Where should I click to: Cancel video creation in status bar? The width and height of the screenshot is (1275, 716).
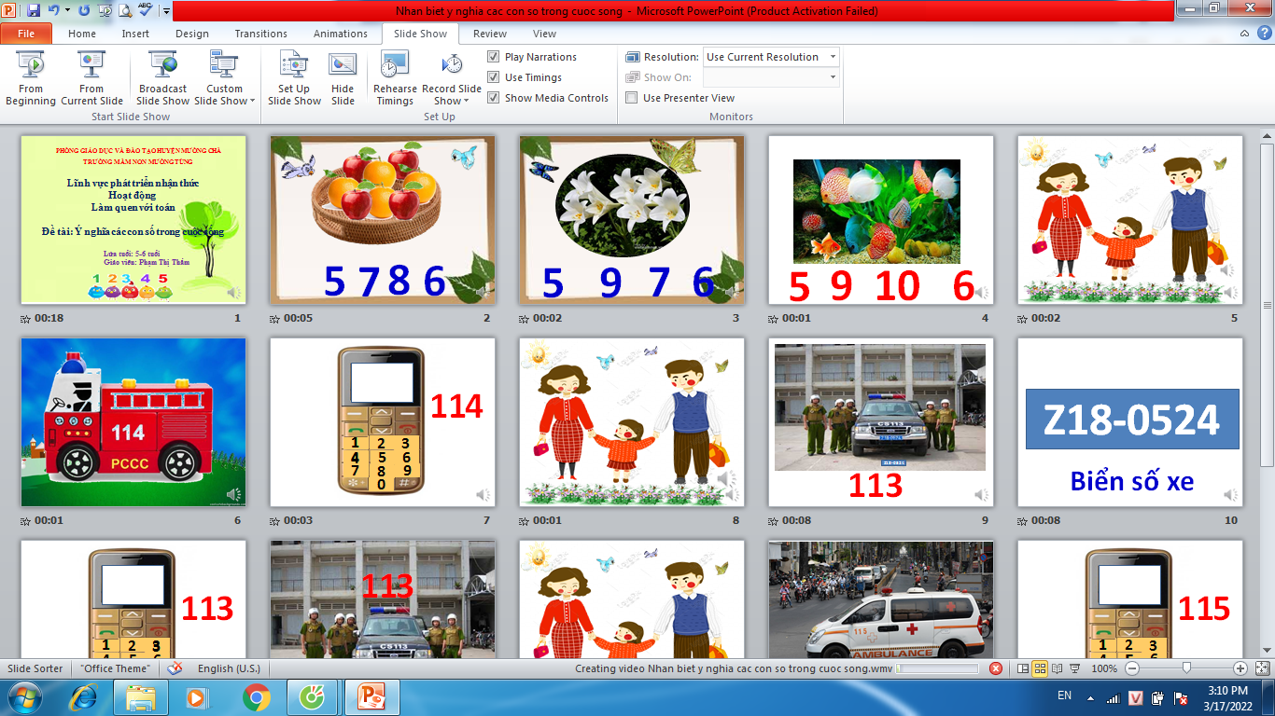996,668
